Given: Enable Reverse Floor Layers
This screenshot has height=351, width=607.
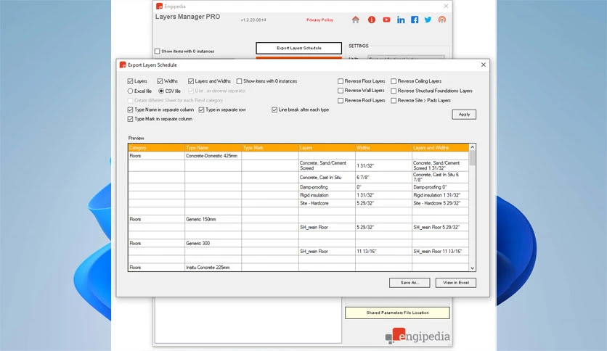Looking at the screenshot, I should 341,81.
